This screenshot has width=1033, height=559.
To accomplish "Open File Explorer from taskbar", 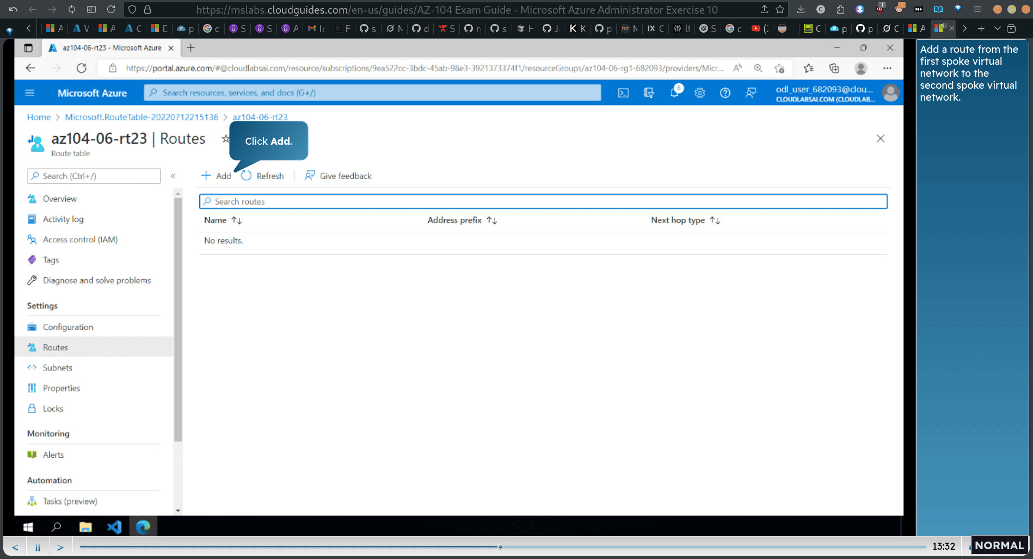I will (x=85, y=527).
